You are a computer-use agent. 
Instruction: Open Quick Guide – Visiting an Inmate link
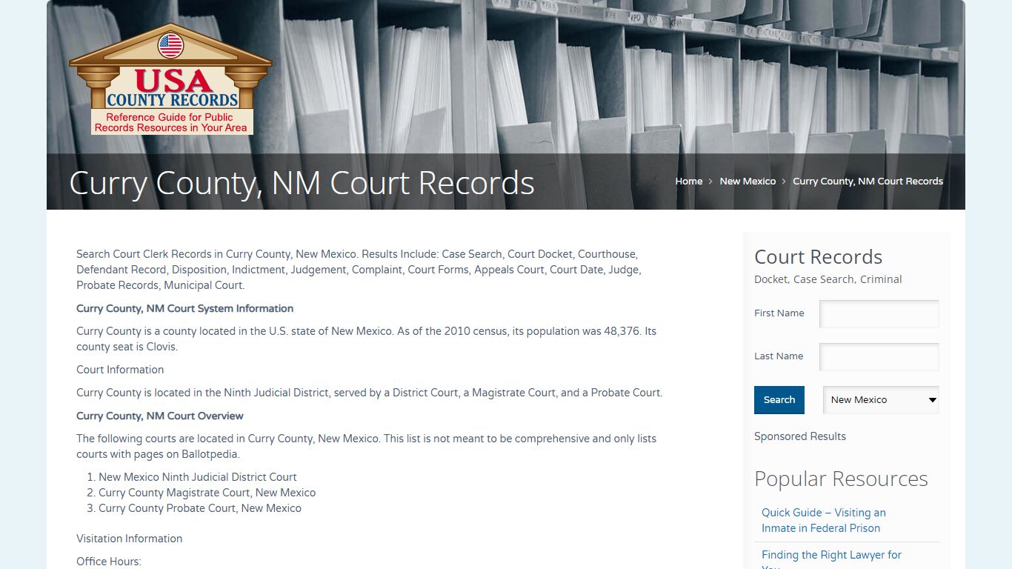824,520
